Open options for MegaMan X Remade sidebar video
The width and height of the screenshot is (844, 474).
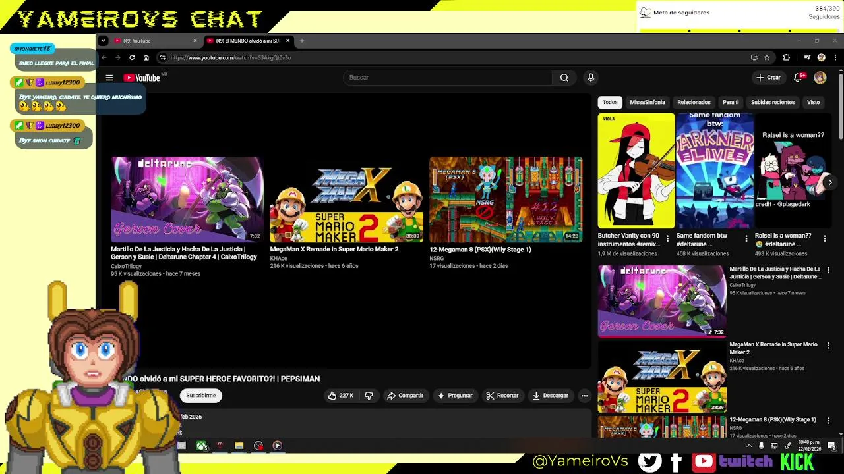coord(829,346)
